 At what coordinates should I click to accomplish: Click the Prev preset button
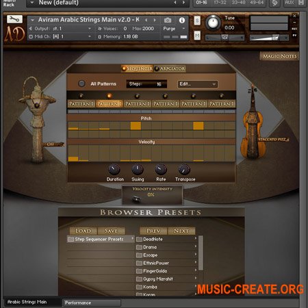click(x=153, y=231)
